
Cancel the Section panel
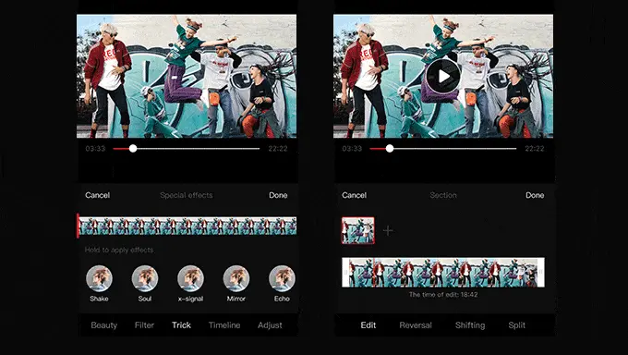coord(354,195)
